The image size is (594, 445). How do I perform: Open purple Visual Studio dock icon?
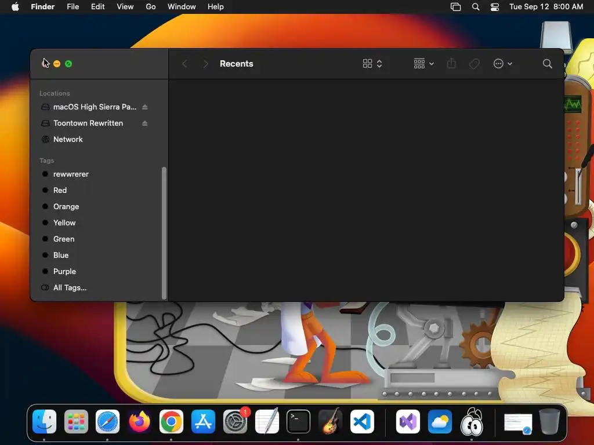pos(408,422)
